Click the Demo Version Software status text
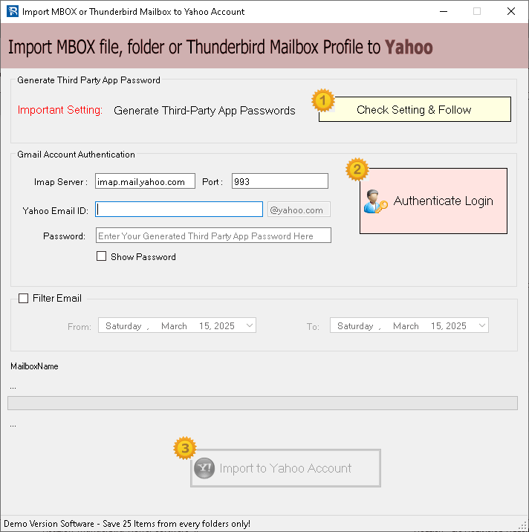The image size is (529, 532). coord(127,524)
